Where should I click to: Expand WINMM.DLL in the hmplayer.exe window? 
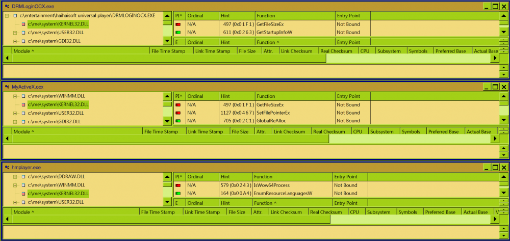[x=15, y=185]
